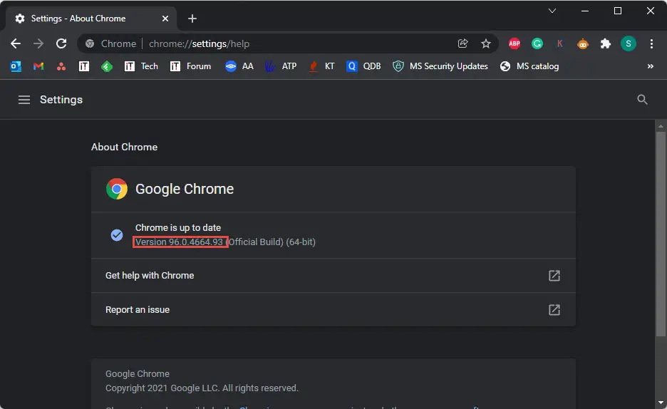Open the QDB bookmark

click(x=363, y=66)
